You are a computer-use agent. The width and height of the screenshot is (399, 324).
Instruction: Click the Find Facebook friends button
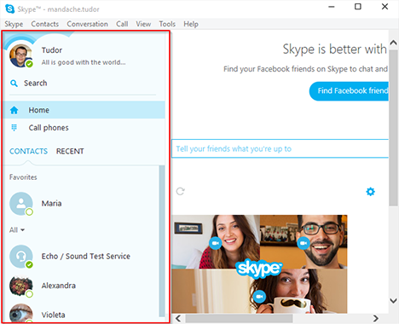349,91
